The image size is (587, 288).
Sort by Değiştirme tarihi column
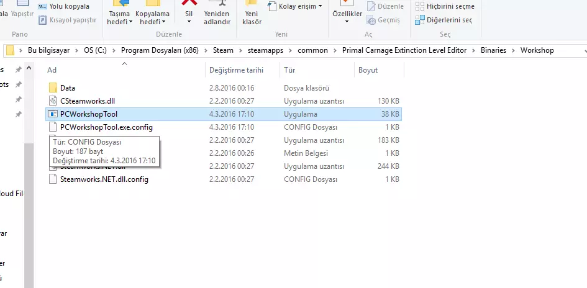pos(242,70)
